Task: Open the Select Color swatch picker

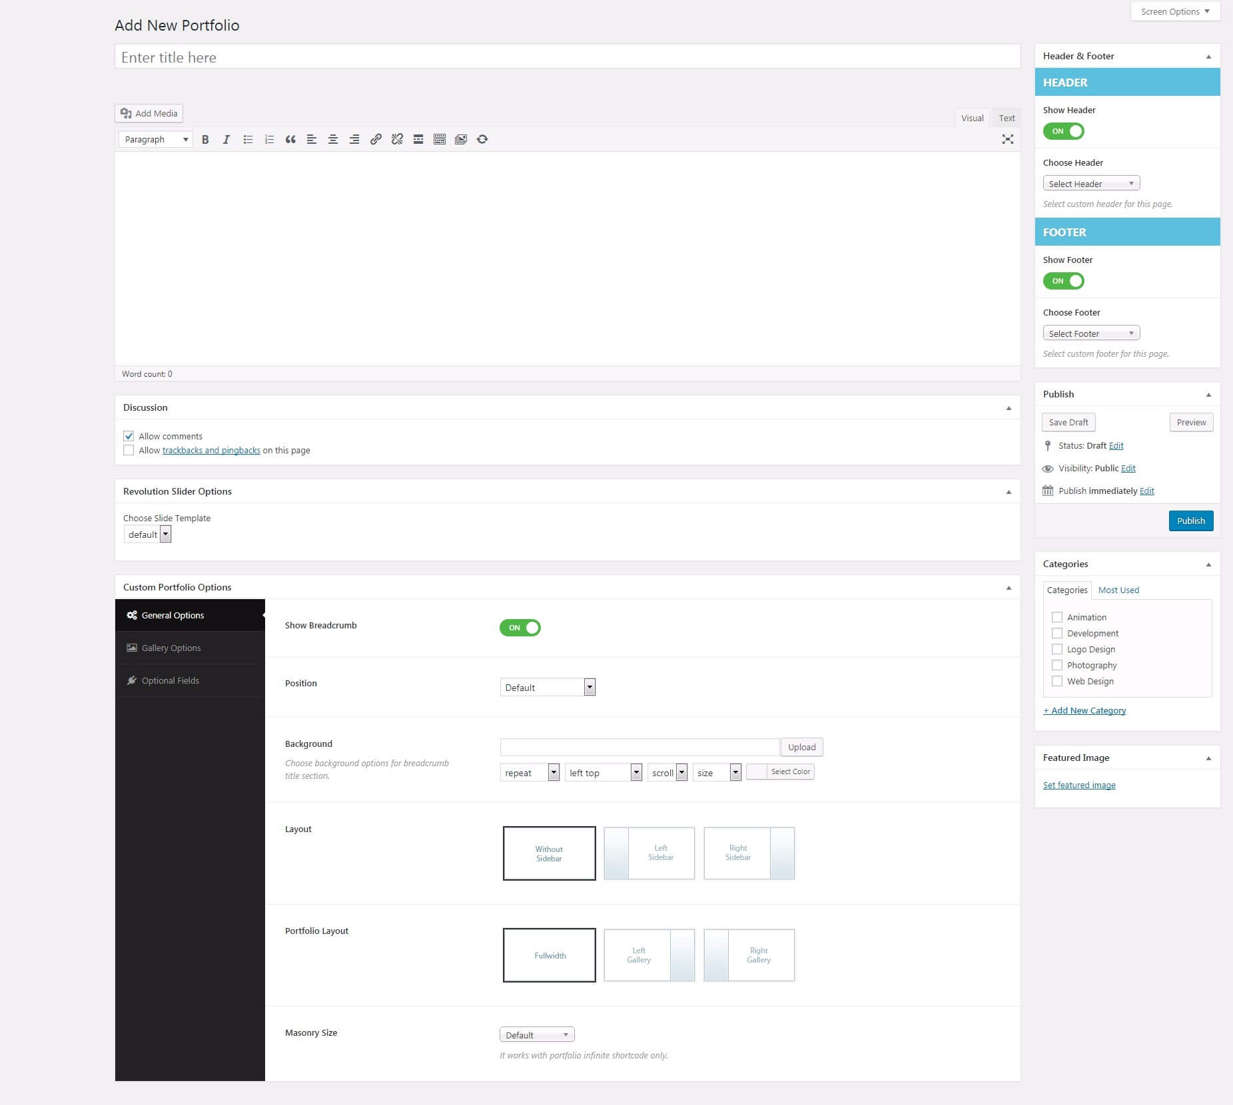Action: click(x=781, y=772)
